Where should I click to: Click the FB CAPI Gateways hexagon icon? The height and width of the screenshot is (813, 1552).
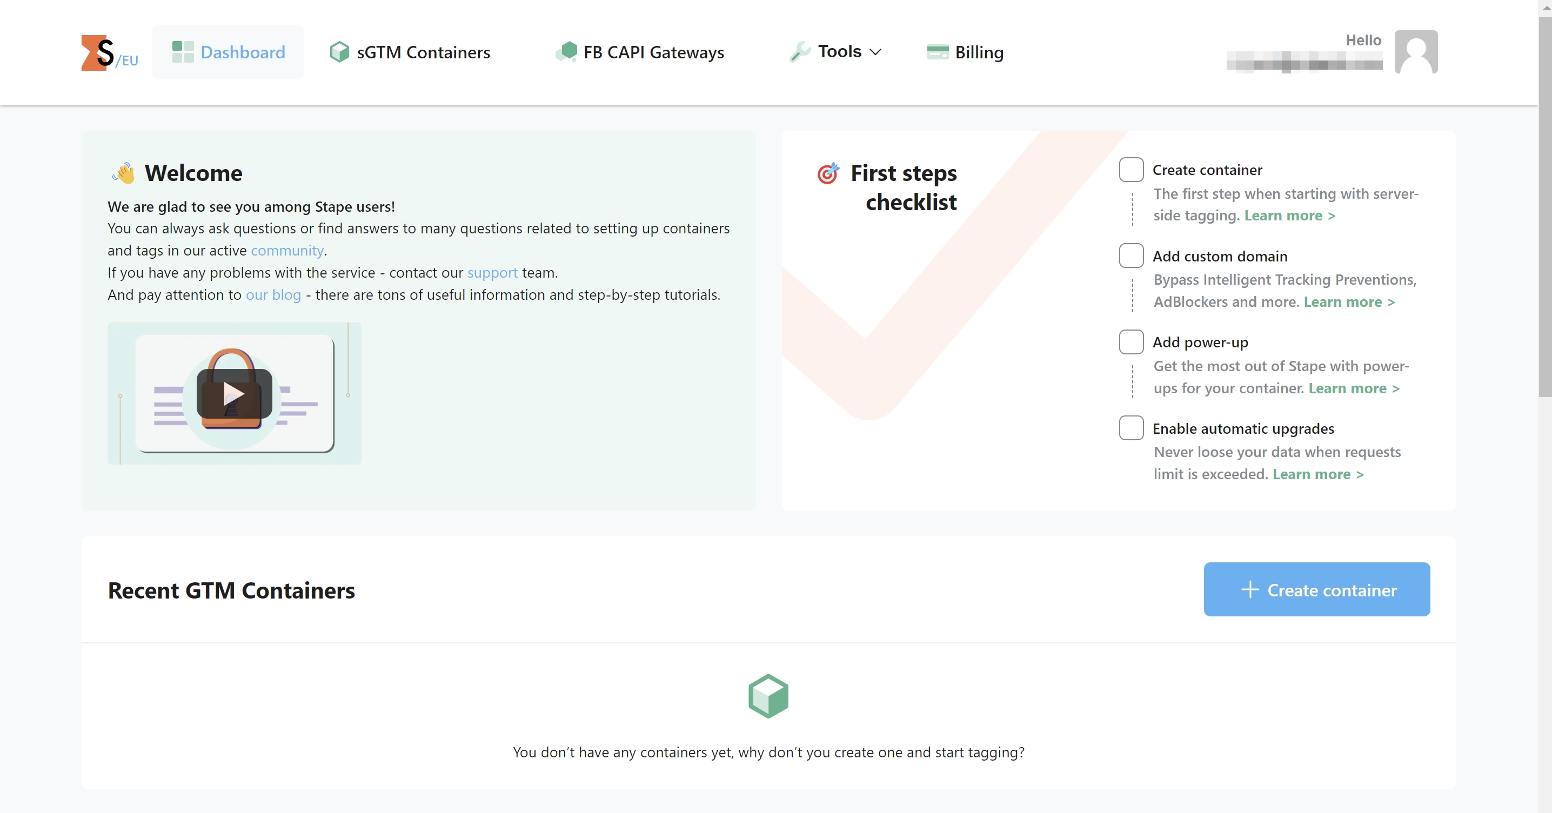click(566, 52)
